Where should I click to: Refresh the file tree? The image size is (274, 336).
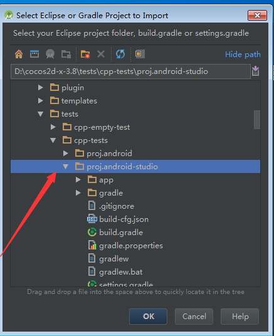click(120, 54)
